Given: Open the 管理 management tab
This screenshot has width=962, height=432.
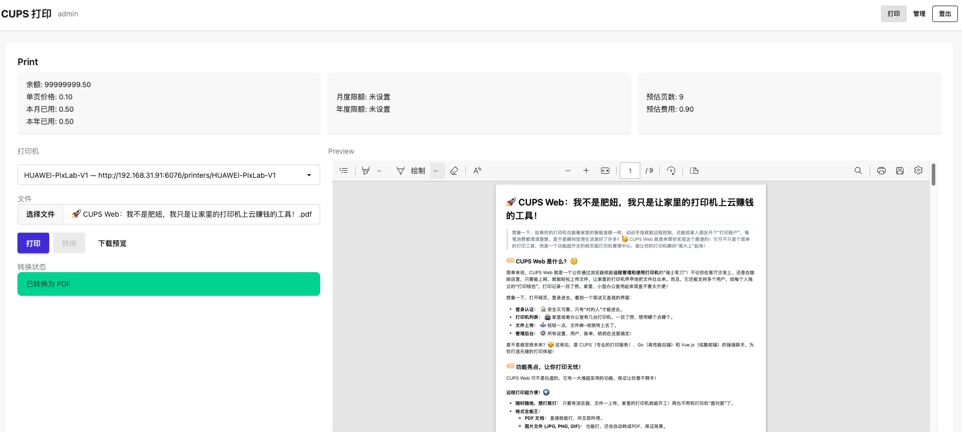Looking at the screenshot, I should [x=919, y=14].
